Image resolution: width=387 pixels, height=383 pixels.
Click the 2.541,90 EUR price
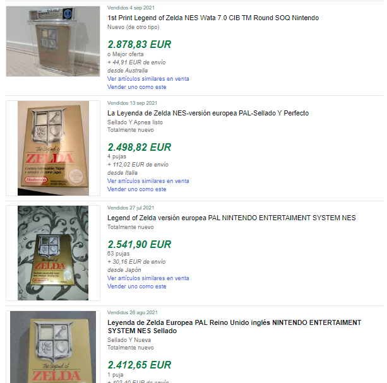140,244
